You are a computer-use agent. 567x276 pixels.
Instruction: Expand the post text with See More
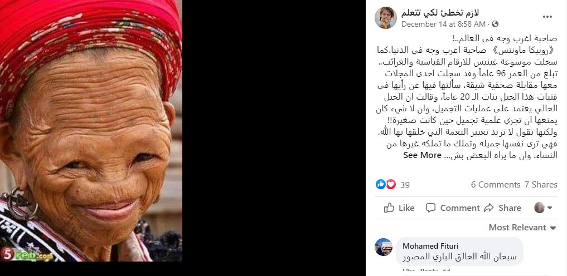click(422, 155)
